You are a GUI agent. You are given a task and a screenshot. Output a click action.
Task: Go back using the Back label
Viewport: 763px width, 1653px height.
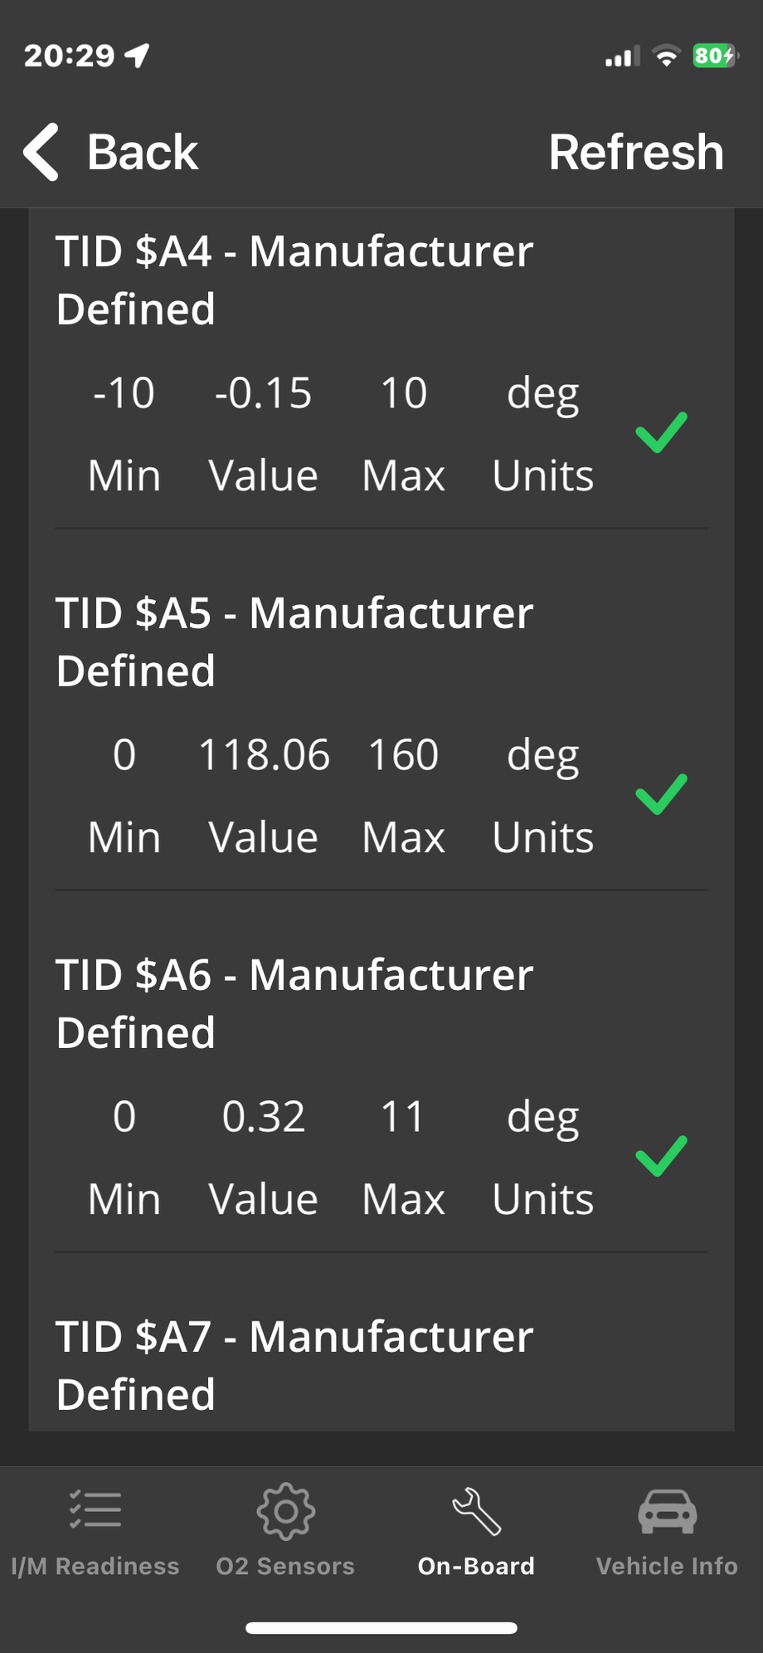click(x=143, y=153)
